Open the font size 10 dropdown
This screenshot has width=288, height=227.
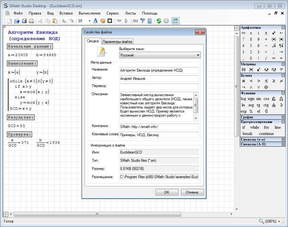(89, 21)
